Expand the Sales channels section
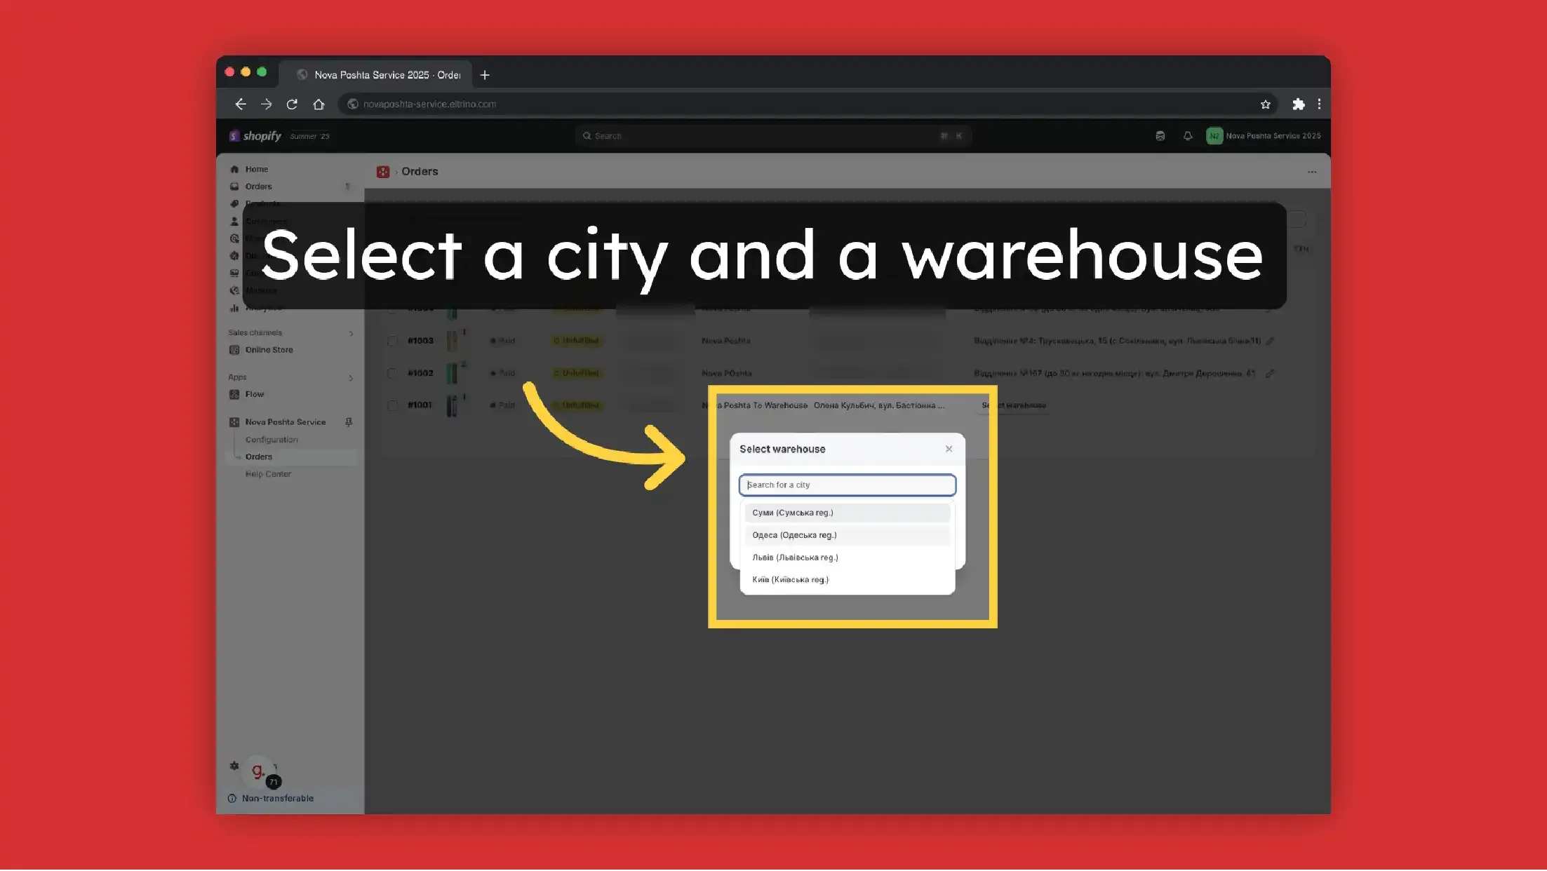This screenshot has width=1547, height=871. [351, 333]
